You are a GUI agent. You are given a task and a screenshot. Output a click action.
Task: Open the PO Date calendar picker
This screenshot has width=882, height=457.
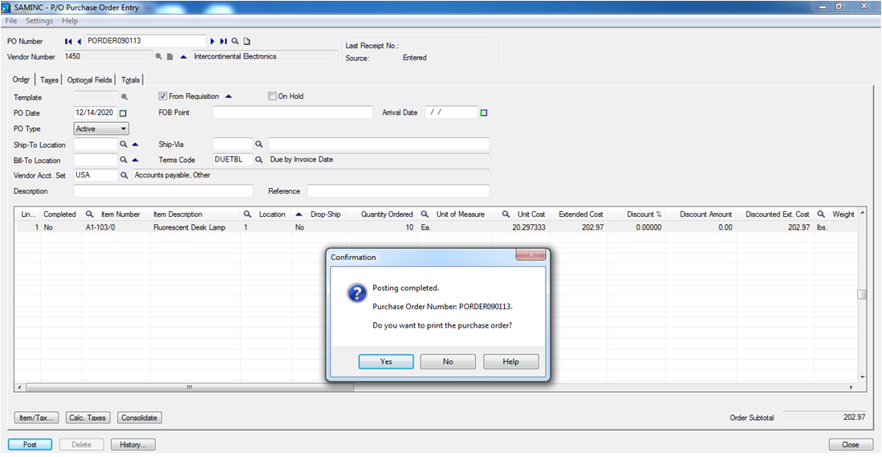coord(123,113)
